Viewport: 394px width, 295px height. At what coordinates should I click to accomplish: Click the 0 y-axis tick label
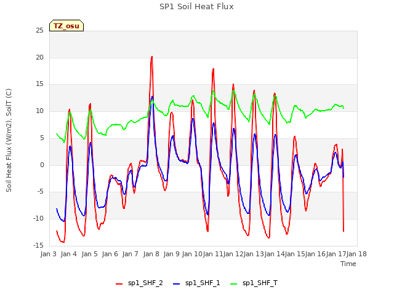click(42, 165)
